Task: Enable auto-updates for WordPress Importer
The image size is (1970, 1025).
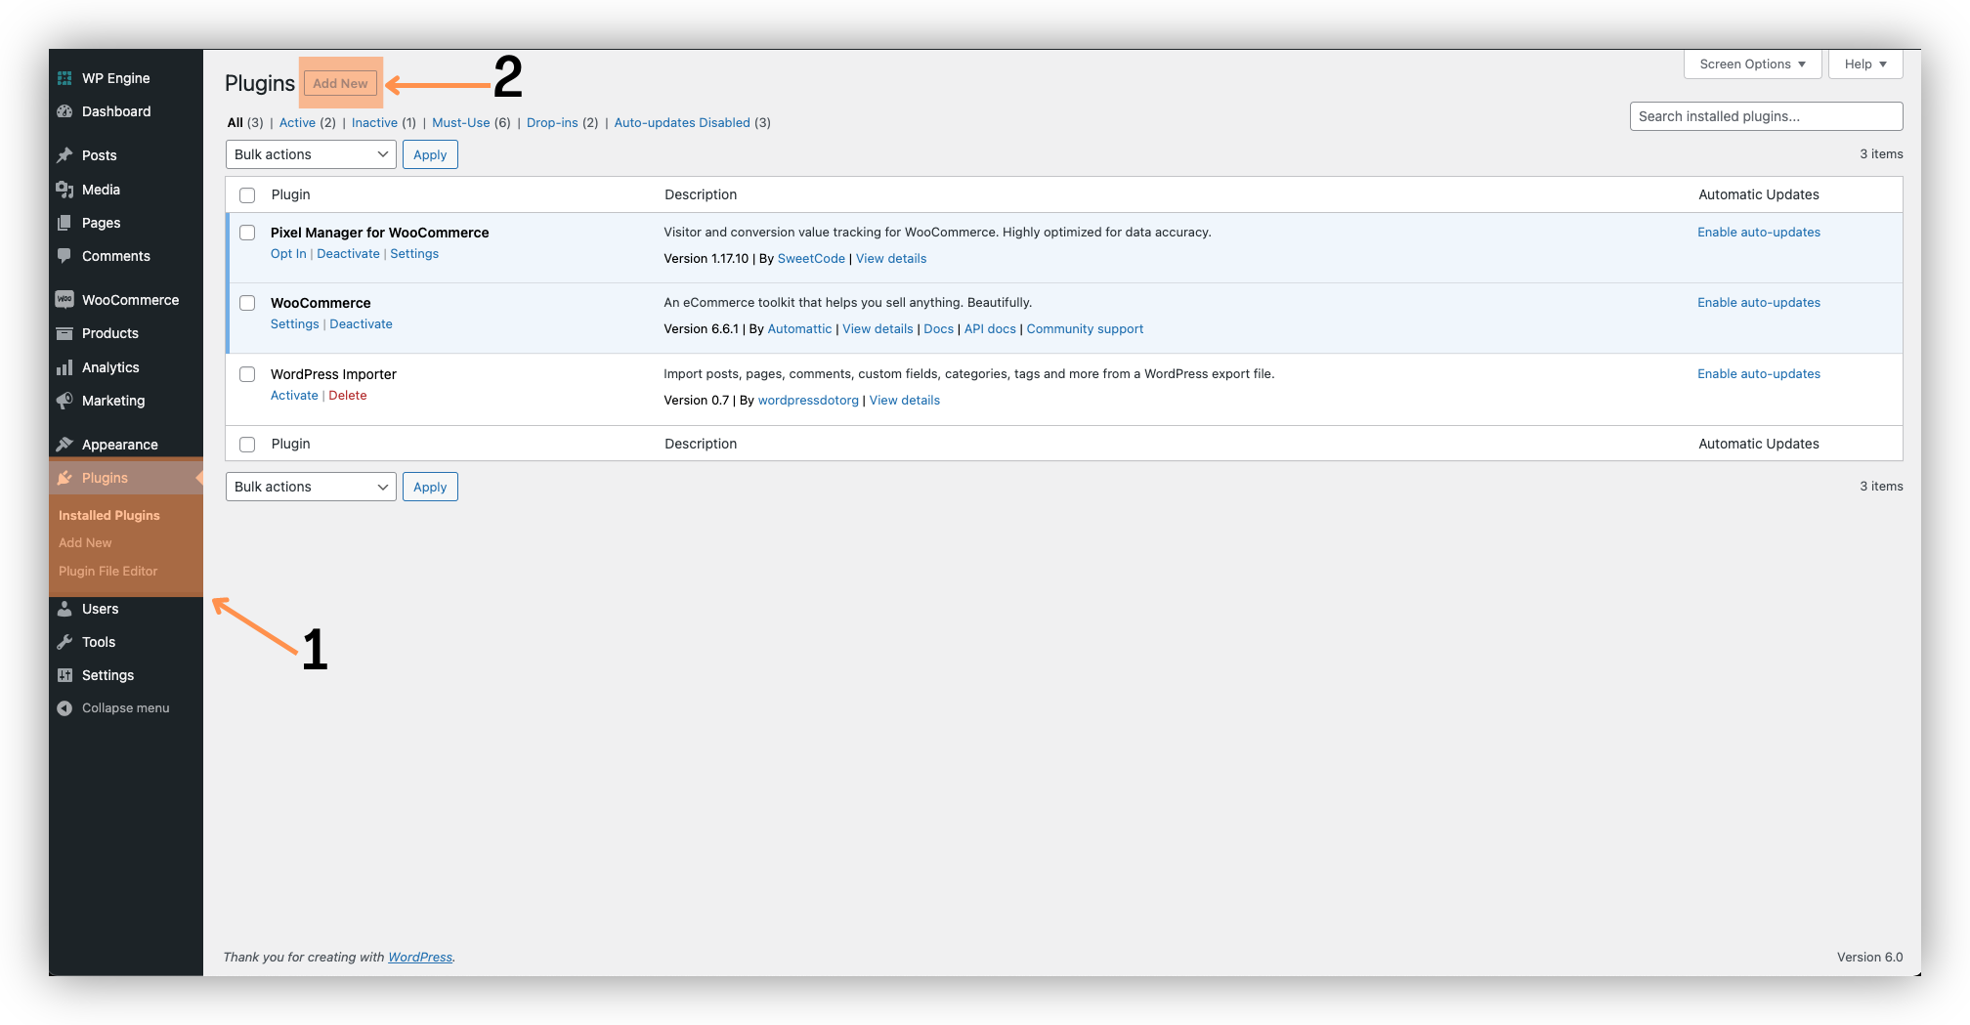Action: (1759, 373)
